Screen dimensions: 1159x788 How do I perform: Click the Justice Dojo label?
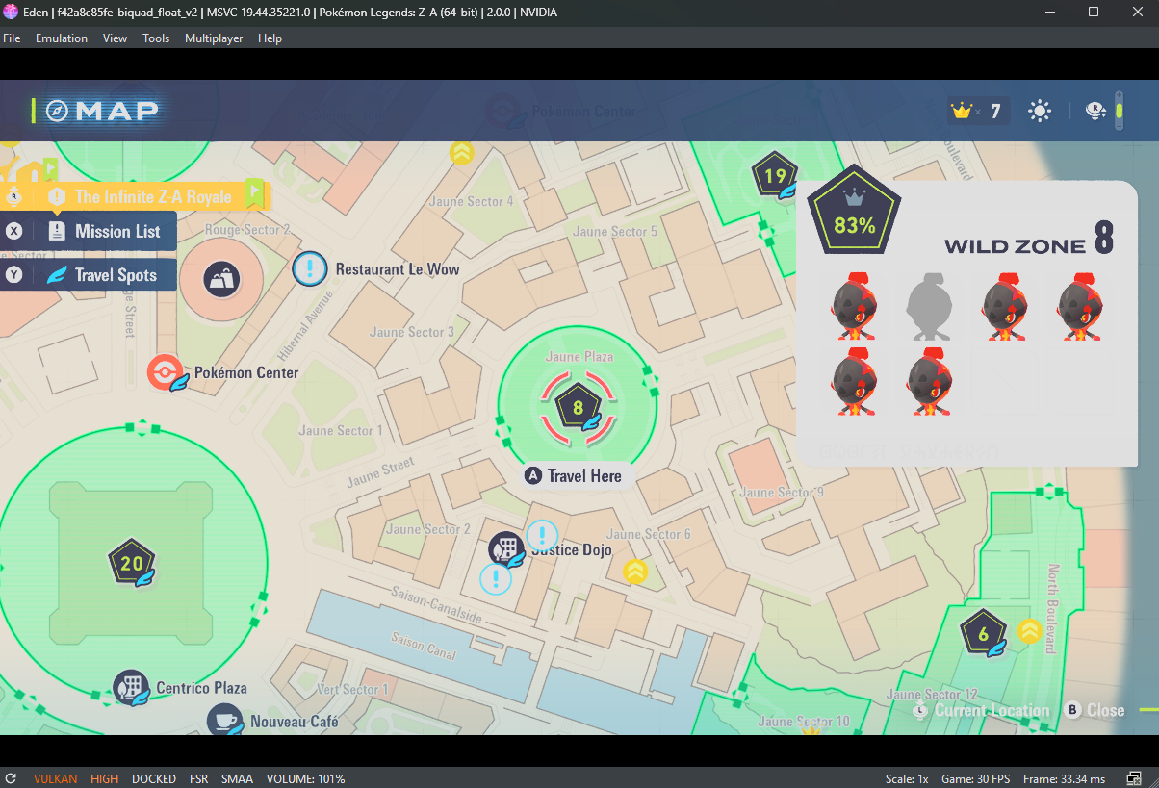[x=572, y=549]
